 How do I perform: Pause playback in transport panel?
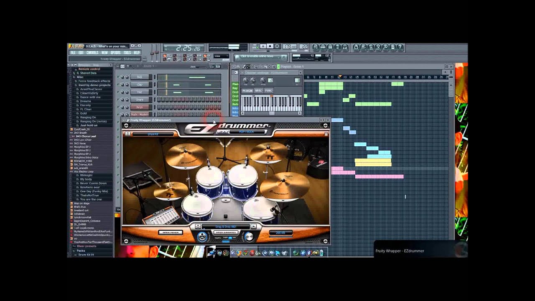pos(263,46)
